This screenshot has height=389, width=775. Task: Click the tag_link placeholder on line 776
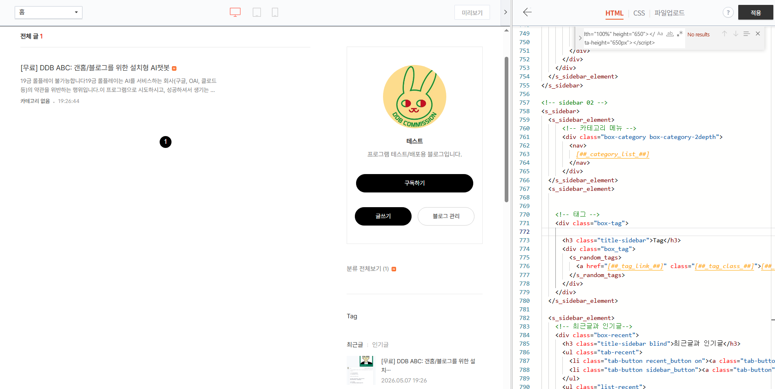[635, 266]
